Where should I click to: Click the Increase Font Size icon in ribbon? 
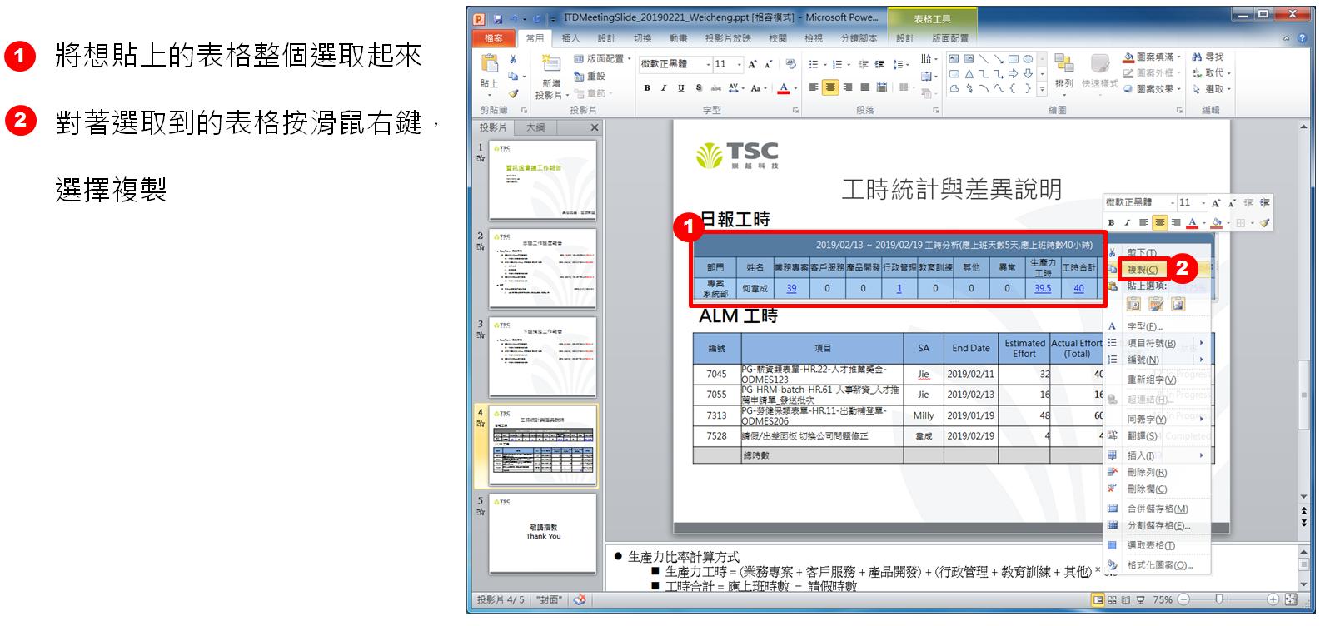(752, 64)
